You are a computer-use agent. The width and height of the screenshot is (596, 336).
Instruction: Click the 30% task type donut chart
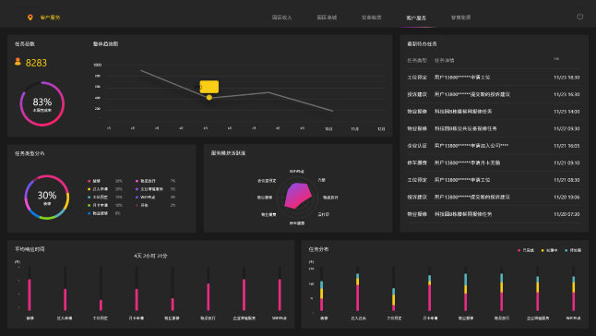[47, 197]
